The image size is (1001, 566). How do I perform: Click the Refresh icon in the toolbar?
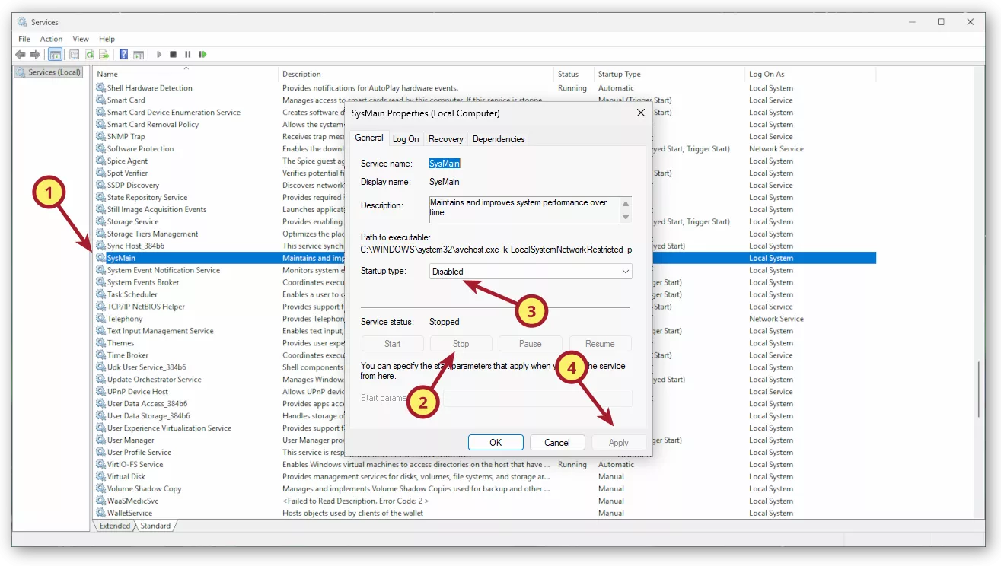pos(89,54)
